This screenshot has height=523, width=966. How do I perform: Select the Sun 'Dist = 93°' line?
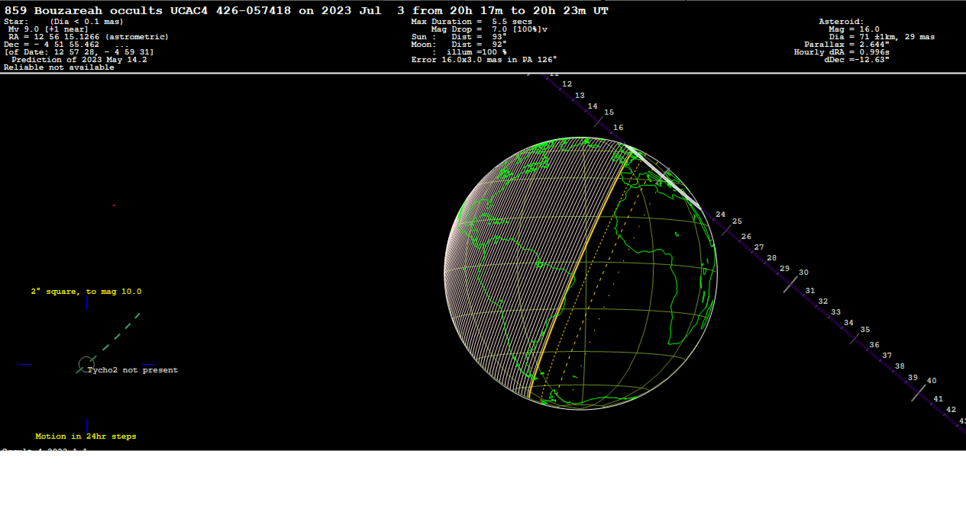pos(479,37)
